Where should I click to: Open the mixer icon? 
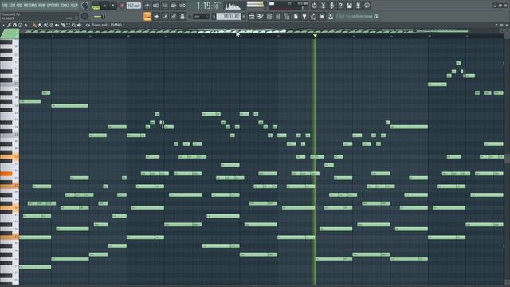tap(278, 16)
